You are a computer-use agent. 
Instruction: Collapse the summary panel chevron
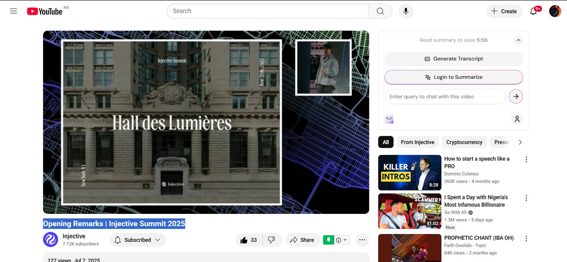click(518, 40)
